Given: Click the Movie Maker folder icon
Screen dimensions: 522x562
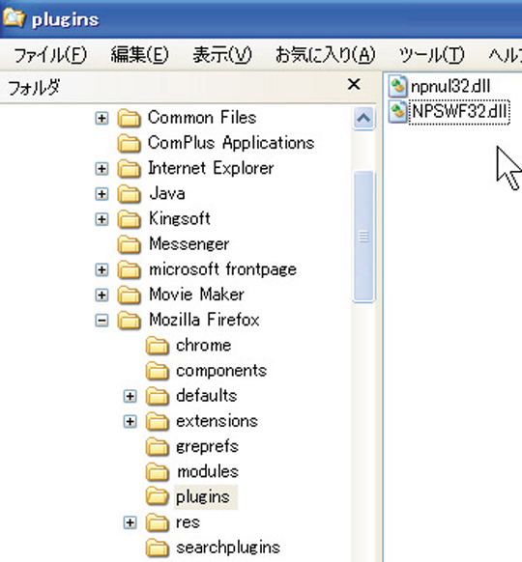Looking at the screenshot, I should [129, 295].
